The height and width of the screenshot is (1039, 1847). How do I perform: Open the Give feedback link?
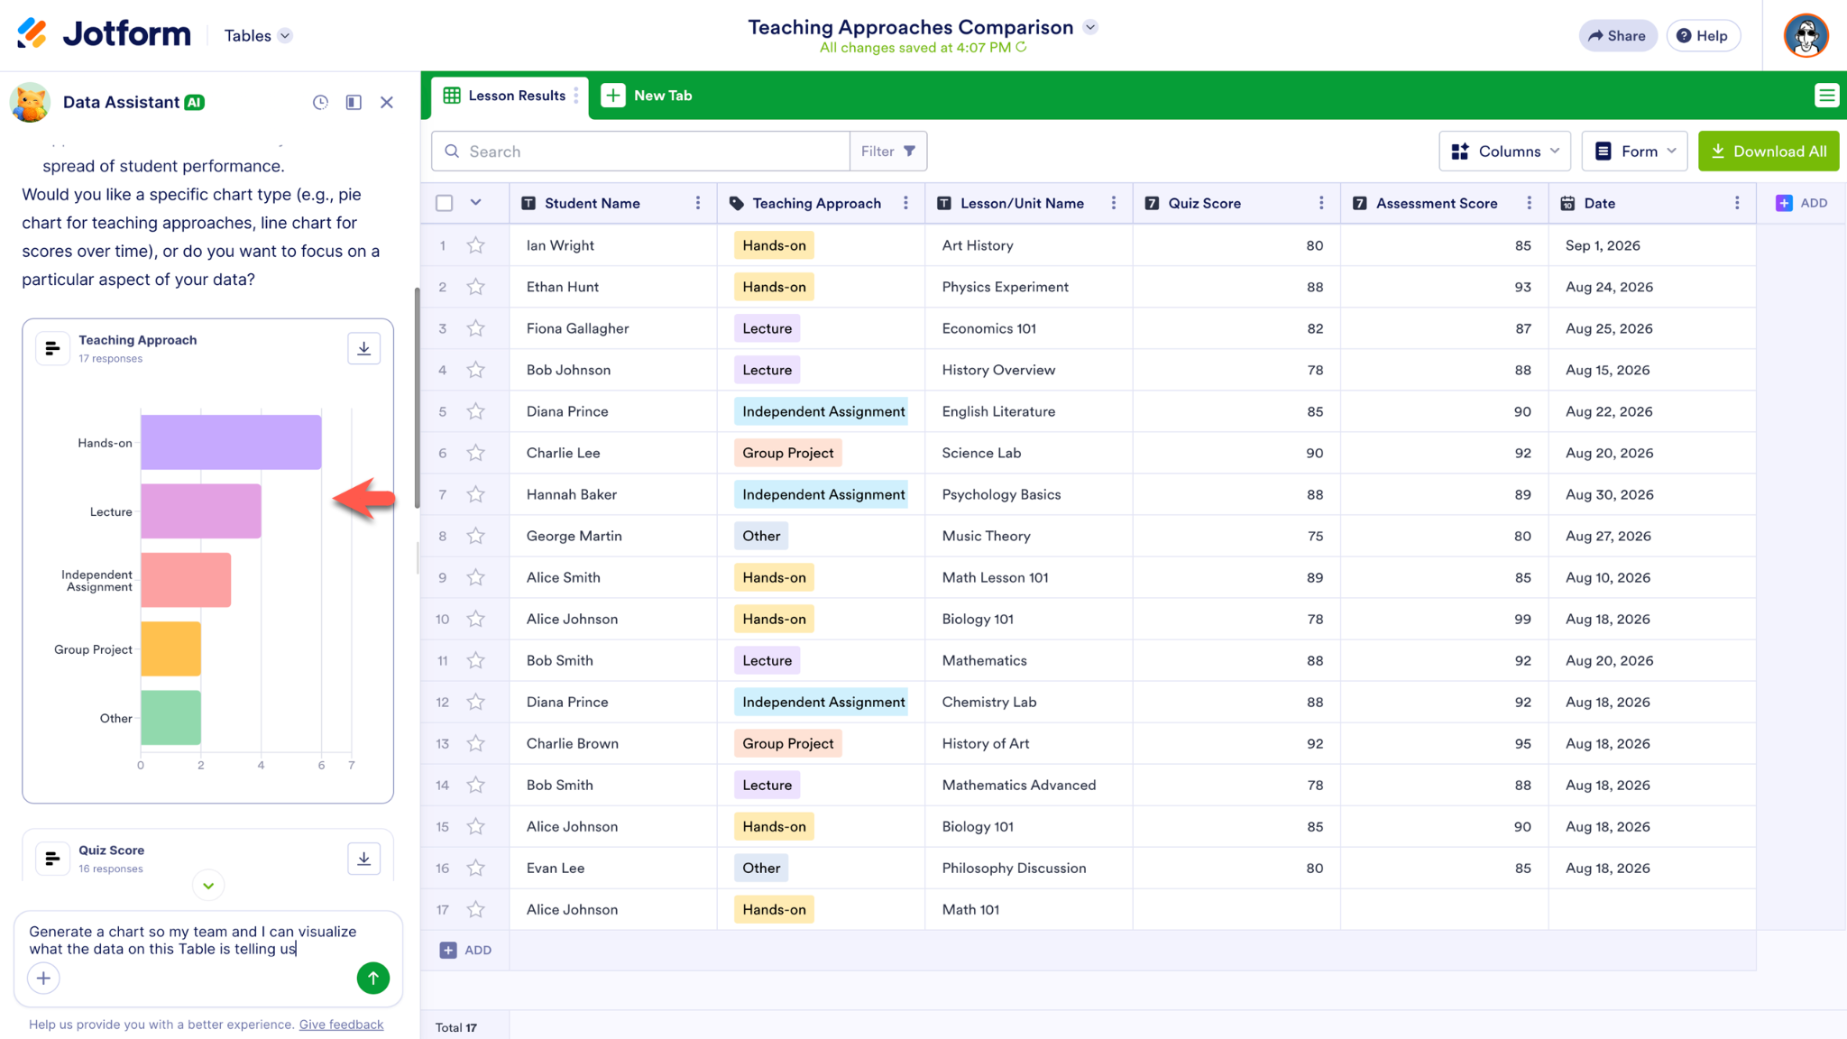tap(341, 1024)
